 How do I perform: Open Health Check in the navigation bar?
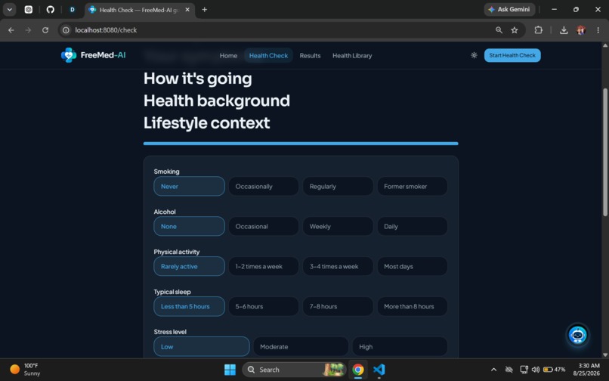[268, 56]
